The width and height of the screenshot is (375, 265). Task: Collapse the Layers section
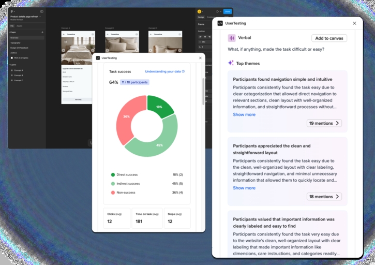9,65
